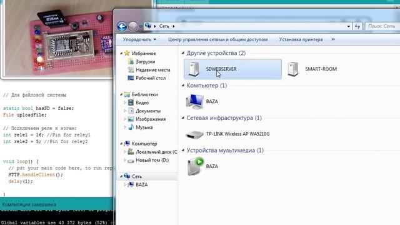Open the address bar history dropdown

tap(349, 26)
